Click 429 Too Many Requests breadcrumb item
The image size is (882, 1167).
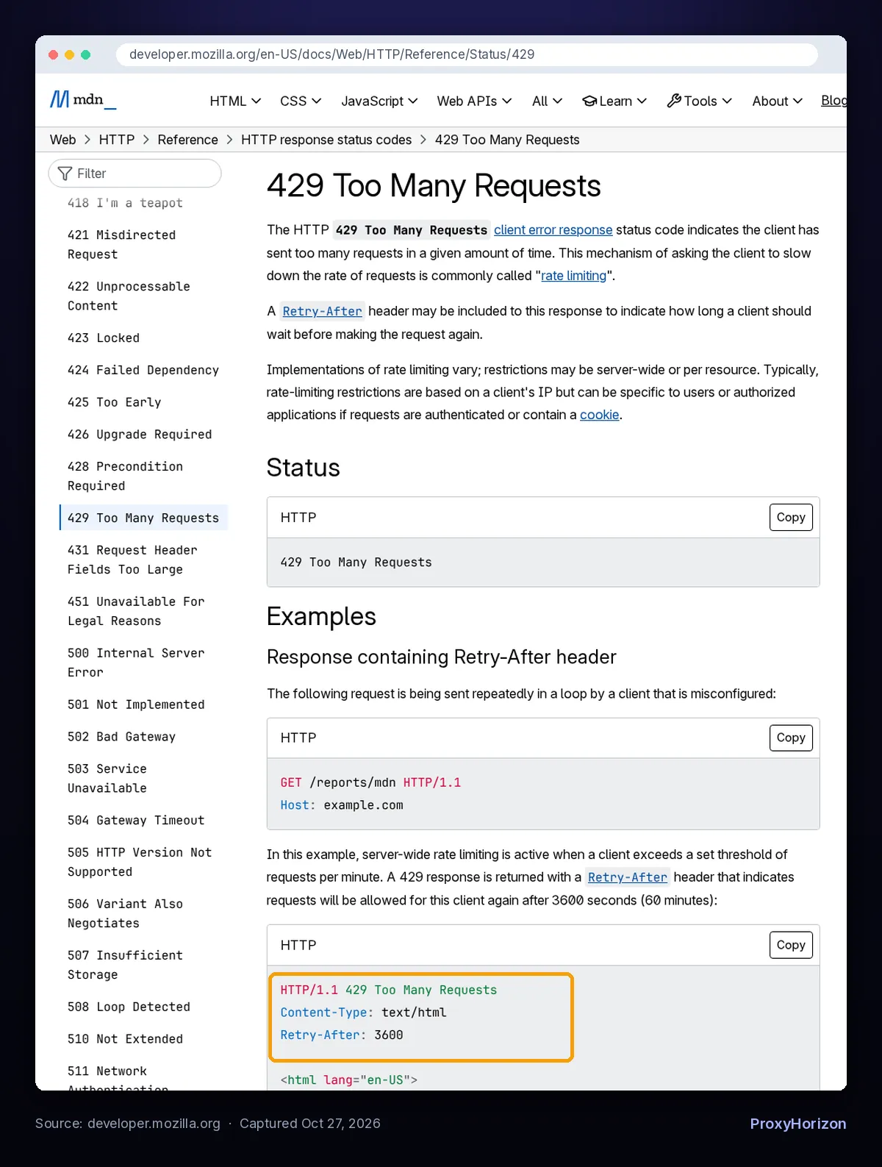(x=507, y=140)
